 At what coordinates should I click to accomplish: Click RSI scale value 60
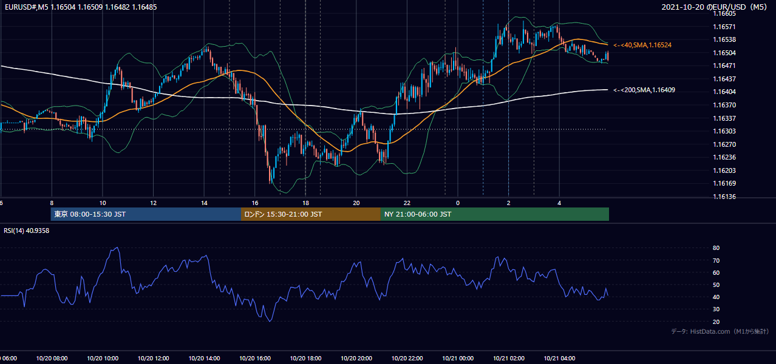[x=716, y=272]
